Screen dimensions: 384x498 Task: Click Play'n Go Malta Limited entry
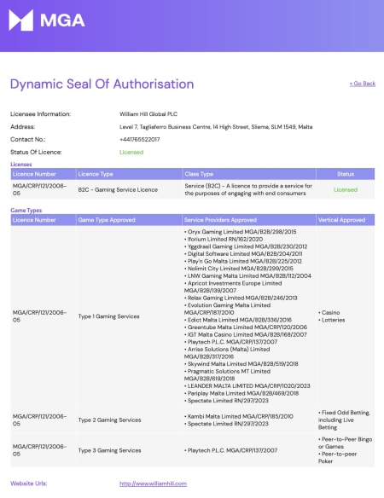click(x=243, y=261)
